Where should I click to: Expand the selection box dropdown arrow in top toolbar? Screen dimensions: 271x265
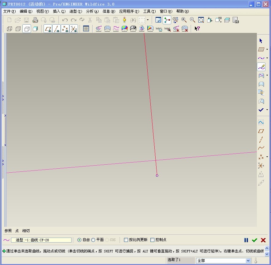click(x=148, y=20)
